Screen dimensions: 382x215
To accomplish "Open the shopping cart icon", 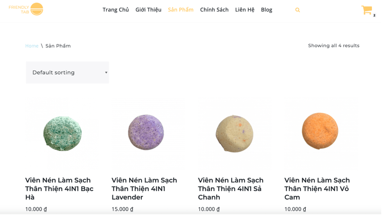I will (x=367, y=10).
